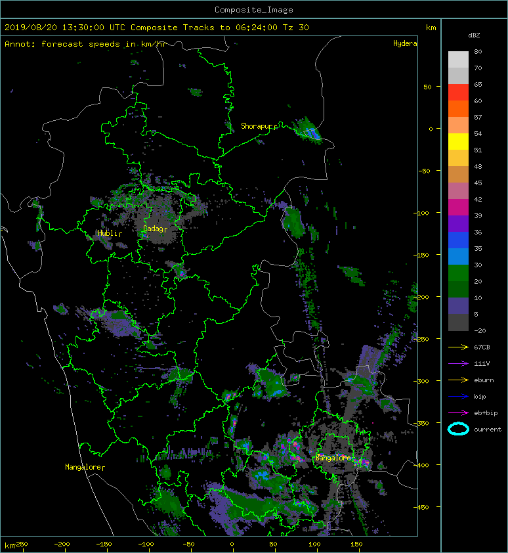Click the -20 value in dBZ legend
The height and width of the screenshot is (553, 508).
(480, 331)
